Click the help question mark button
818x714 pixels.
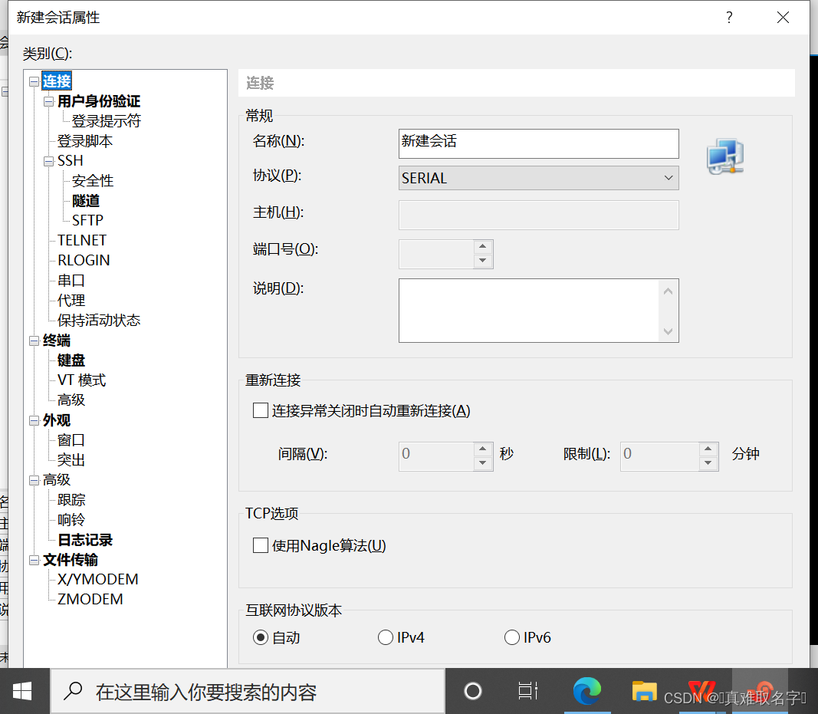729,17
